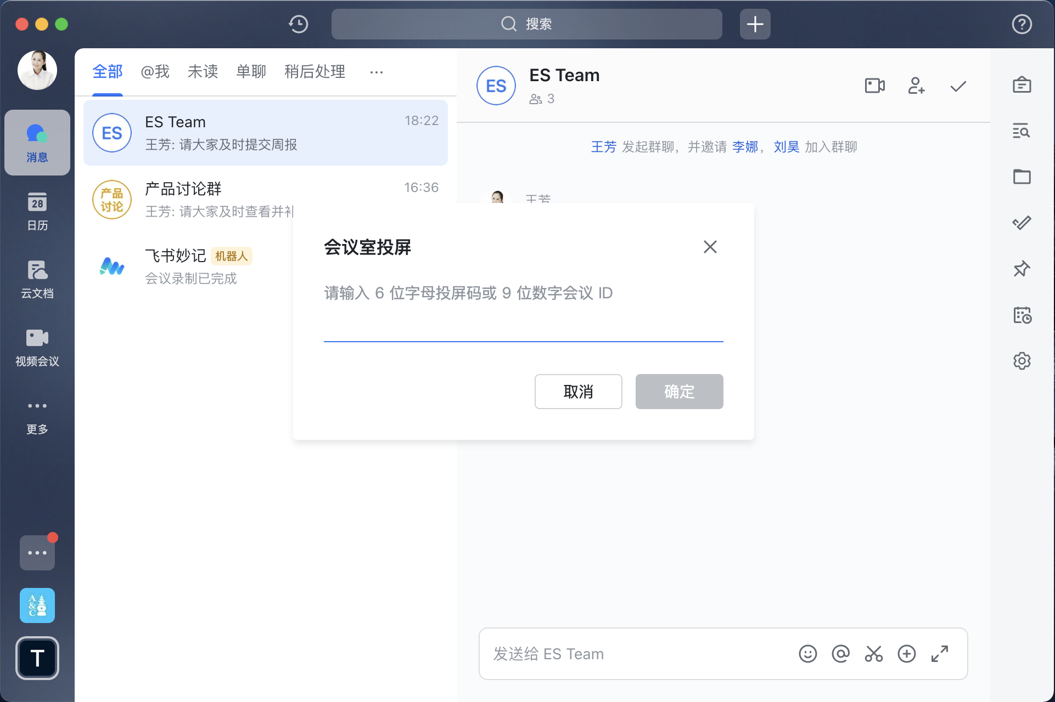Click the user profile avatar
This screenshot has width=1055, height=702.
(x=37, y=70)
